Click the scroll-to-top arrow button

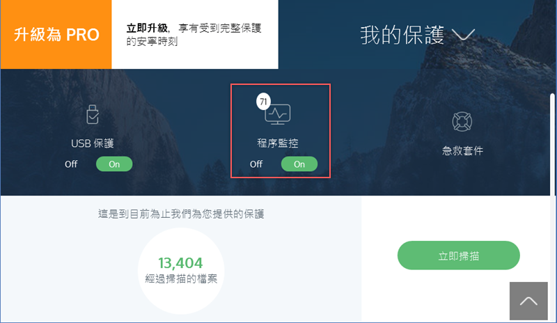pos(528,301)
